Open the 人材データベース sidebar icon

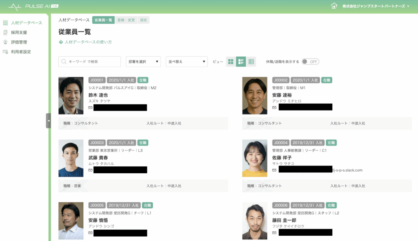pos(5,23)
